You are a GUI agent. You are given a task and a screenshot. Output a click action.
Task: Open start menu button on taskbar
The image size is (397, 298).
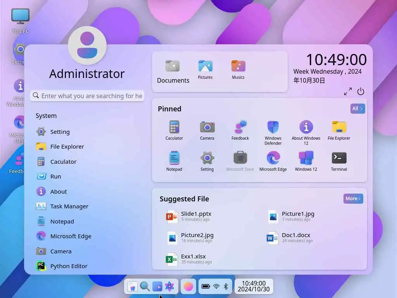point(132,287)
